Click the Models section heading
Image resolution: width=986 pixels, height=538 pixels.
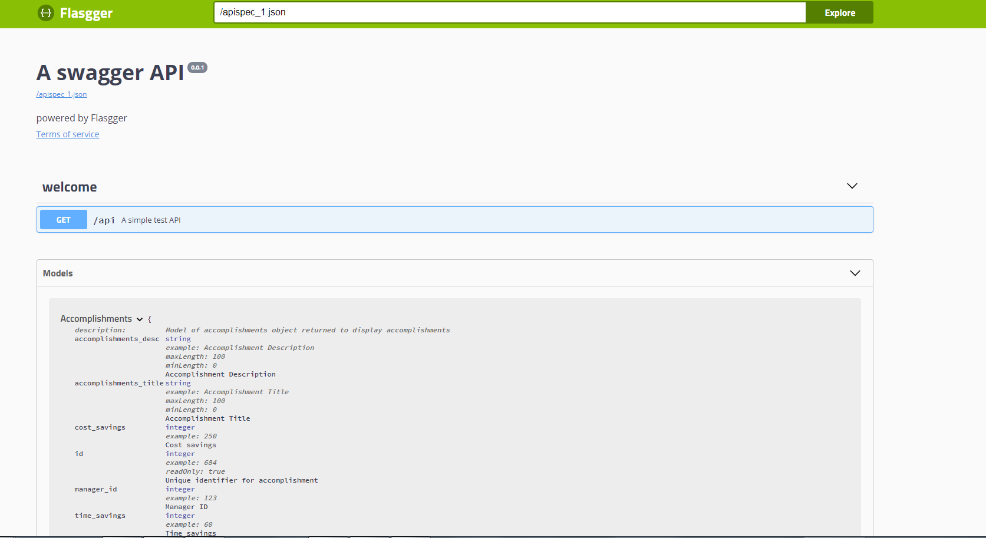click(58, 273)
